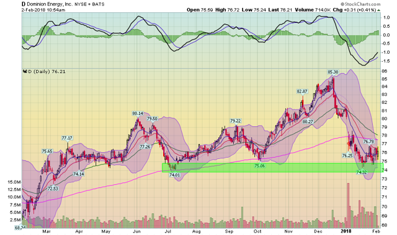
Task: Click the 2.5M volume axis label
Action: (x=15, y=220)
